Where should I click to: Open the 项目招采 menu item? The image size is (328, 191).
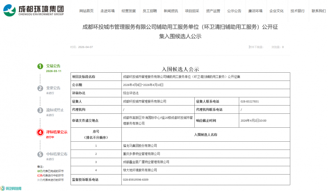pos(192,11)
